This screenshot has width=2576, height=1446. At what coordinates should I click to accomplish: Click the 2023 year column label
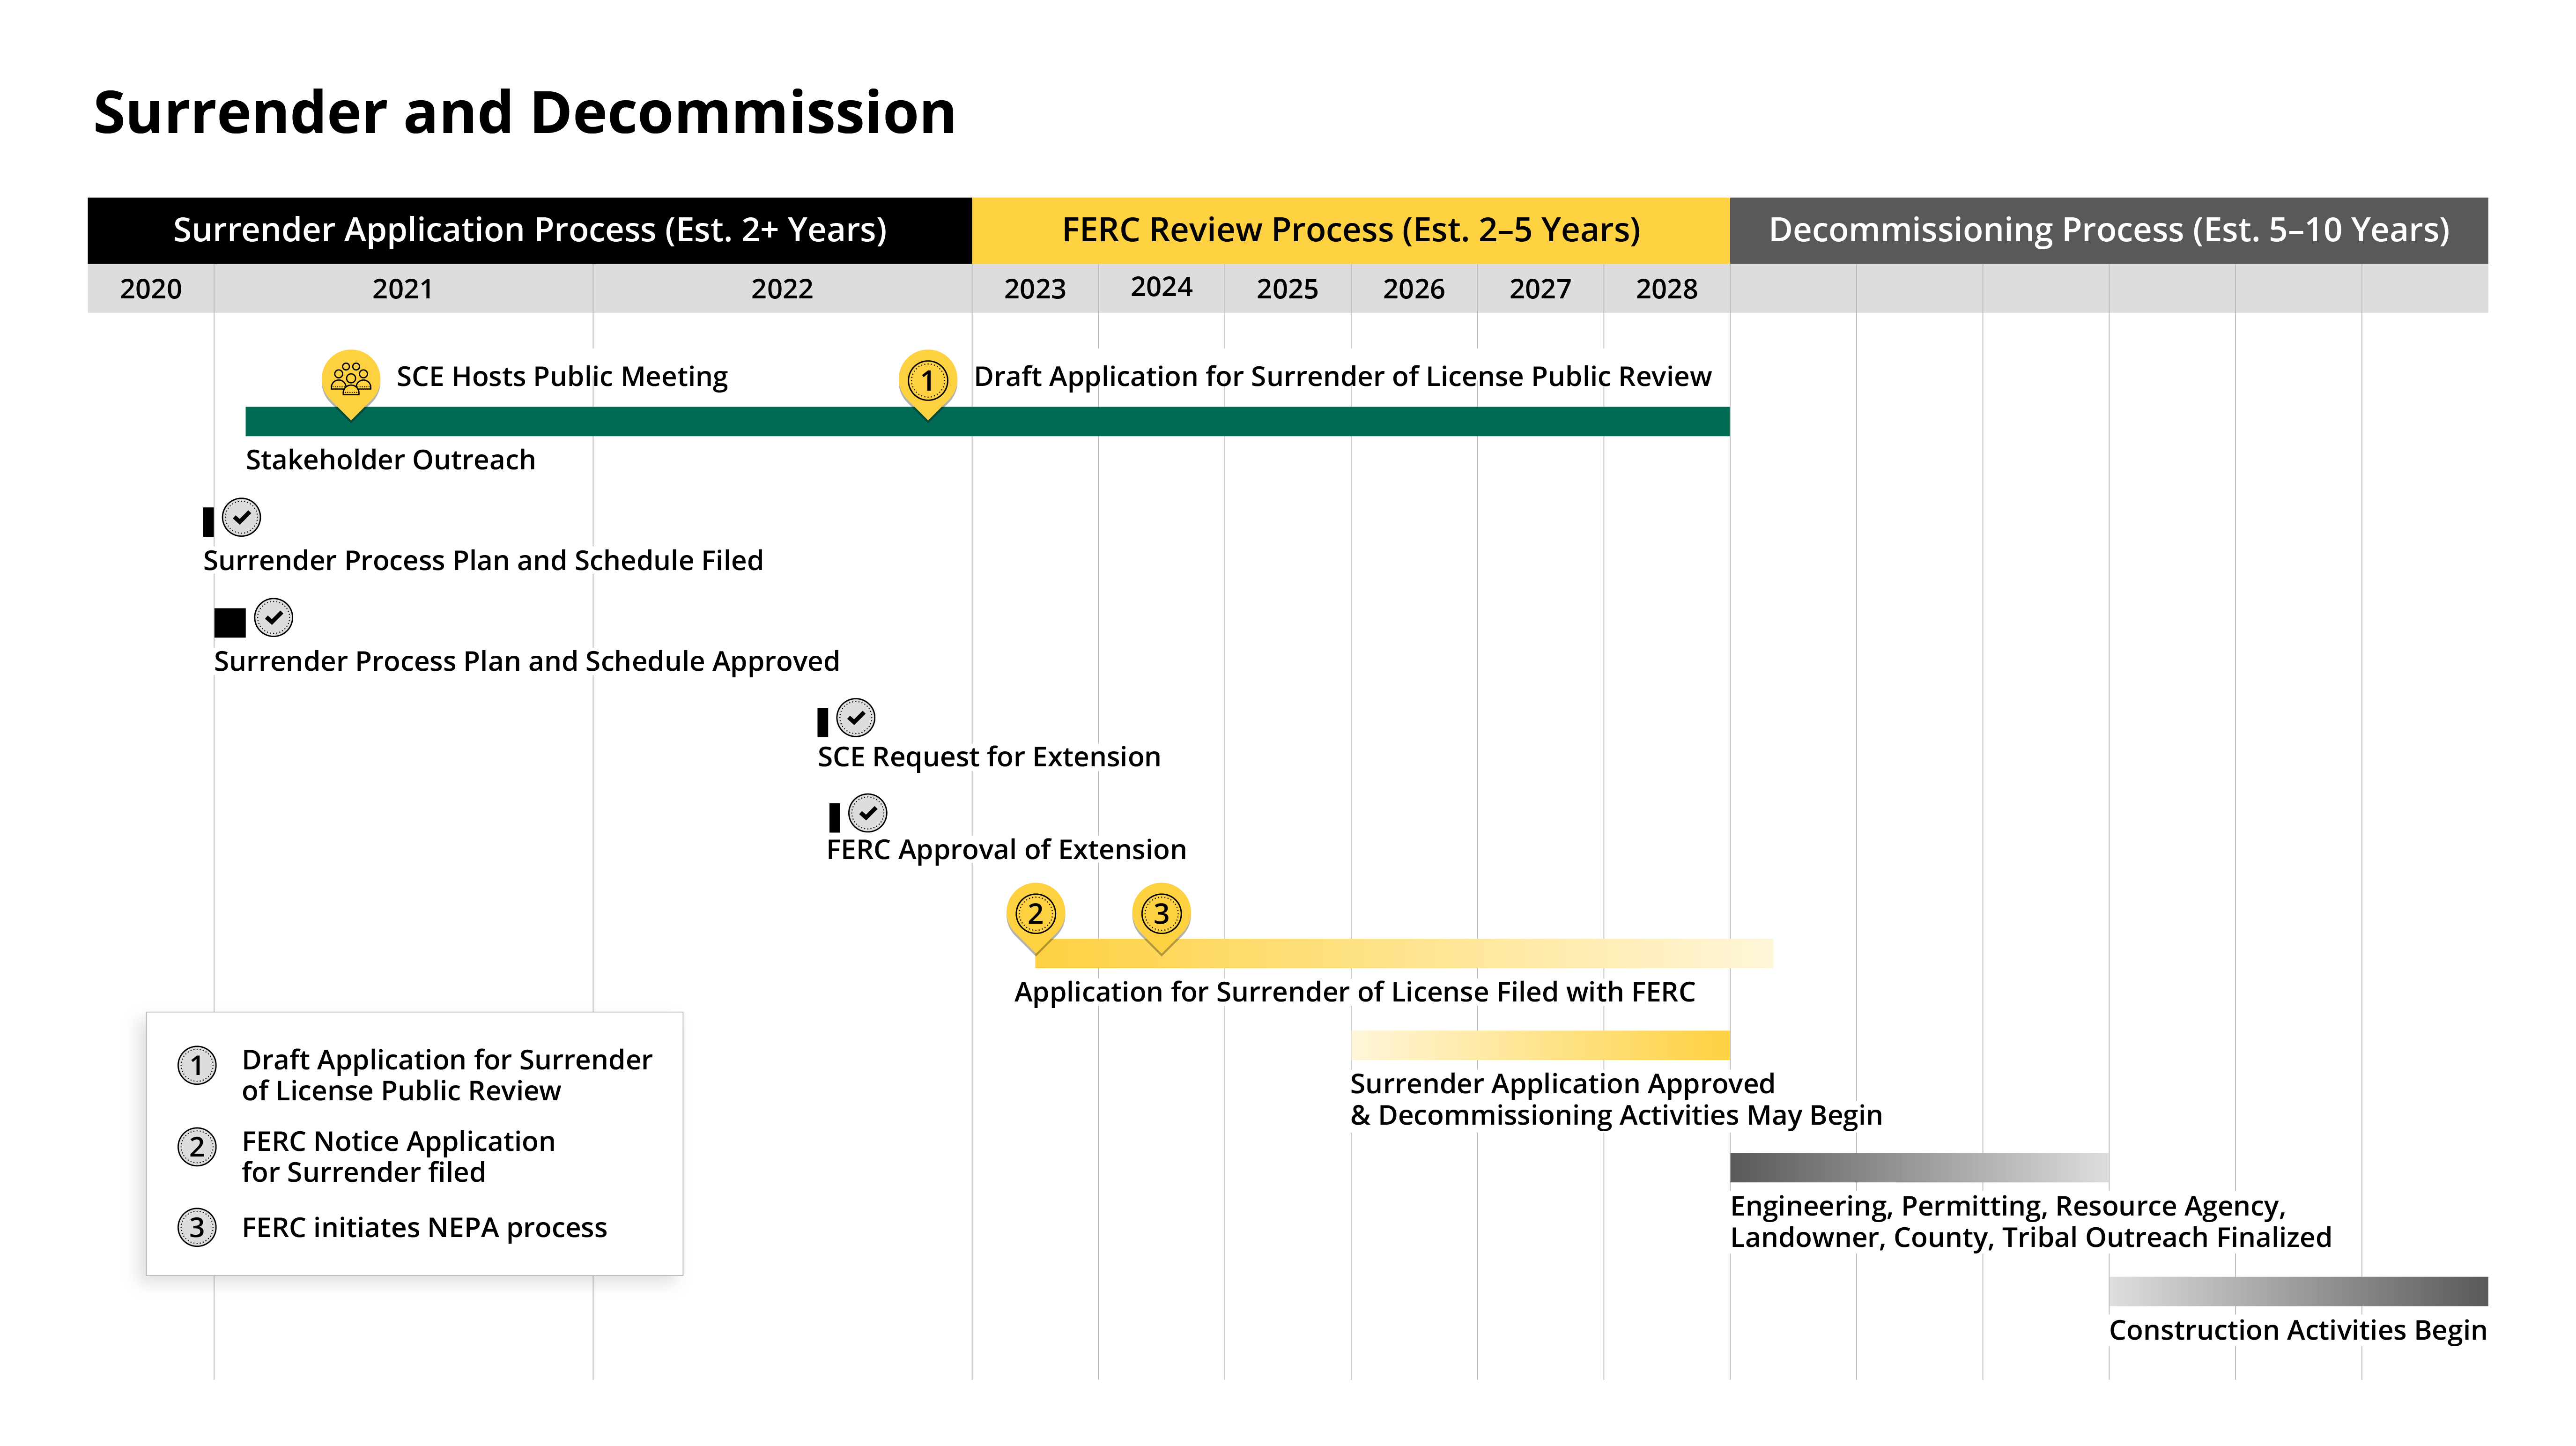coord(1035,289)
